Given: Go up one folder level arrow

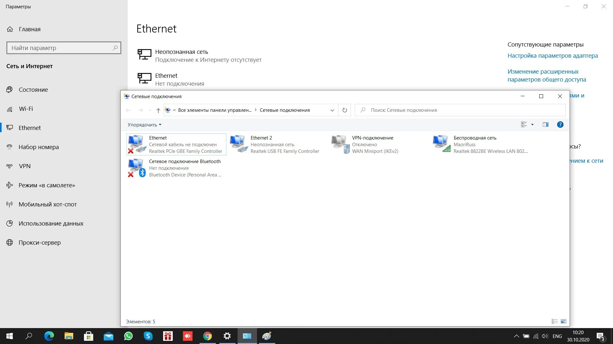Looking at the screenshot, I should pyautogui.click(x=158, y=110).
